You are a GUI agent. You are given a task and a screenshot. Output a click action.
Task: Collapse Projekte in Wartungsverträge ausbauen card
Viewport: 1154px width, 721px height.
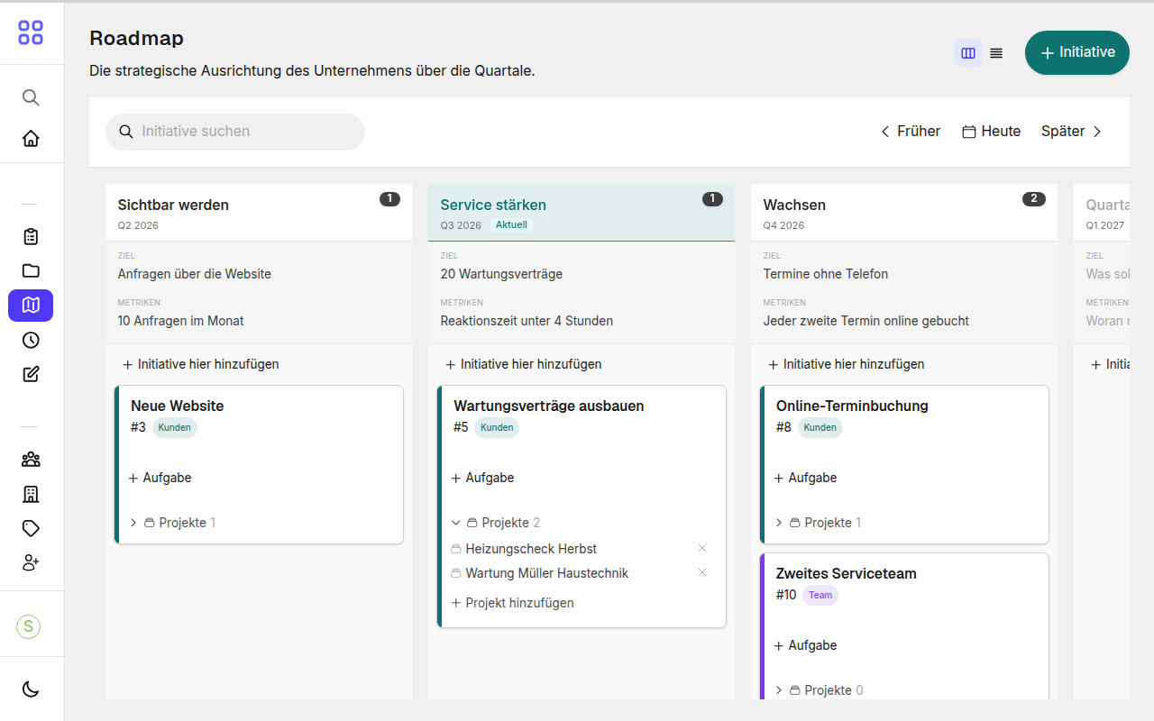[x=496, y=523]
